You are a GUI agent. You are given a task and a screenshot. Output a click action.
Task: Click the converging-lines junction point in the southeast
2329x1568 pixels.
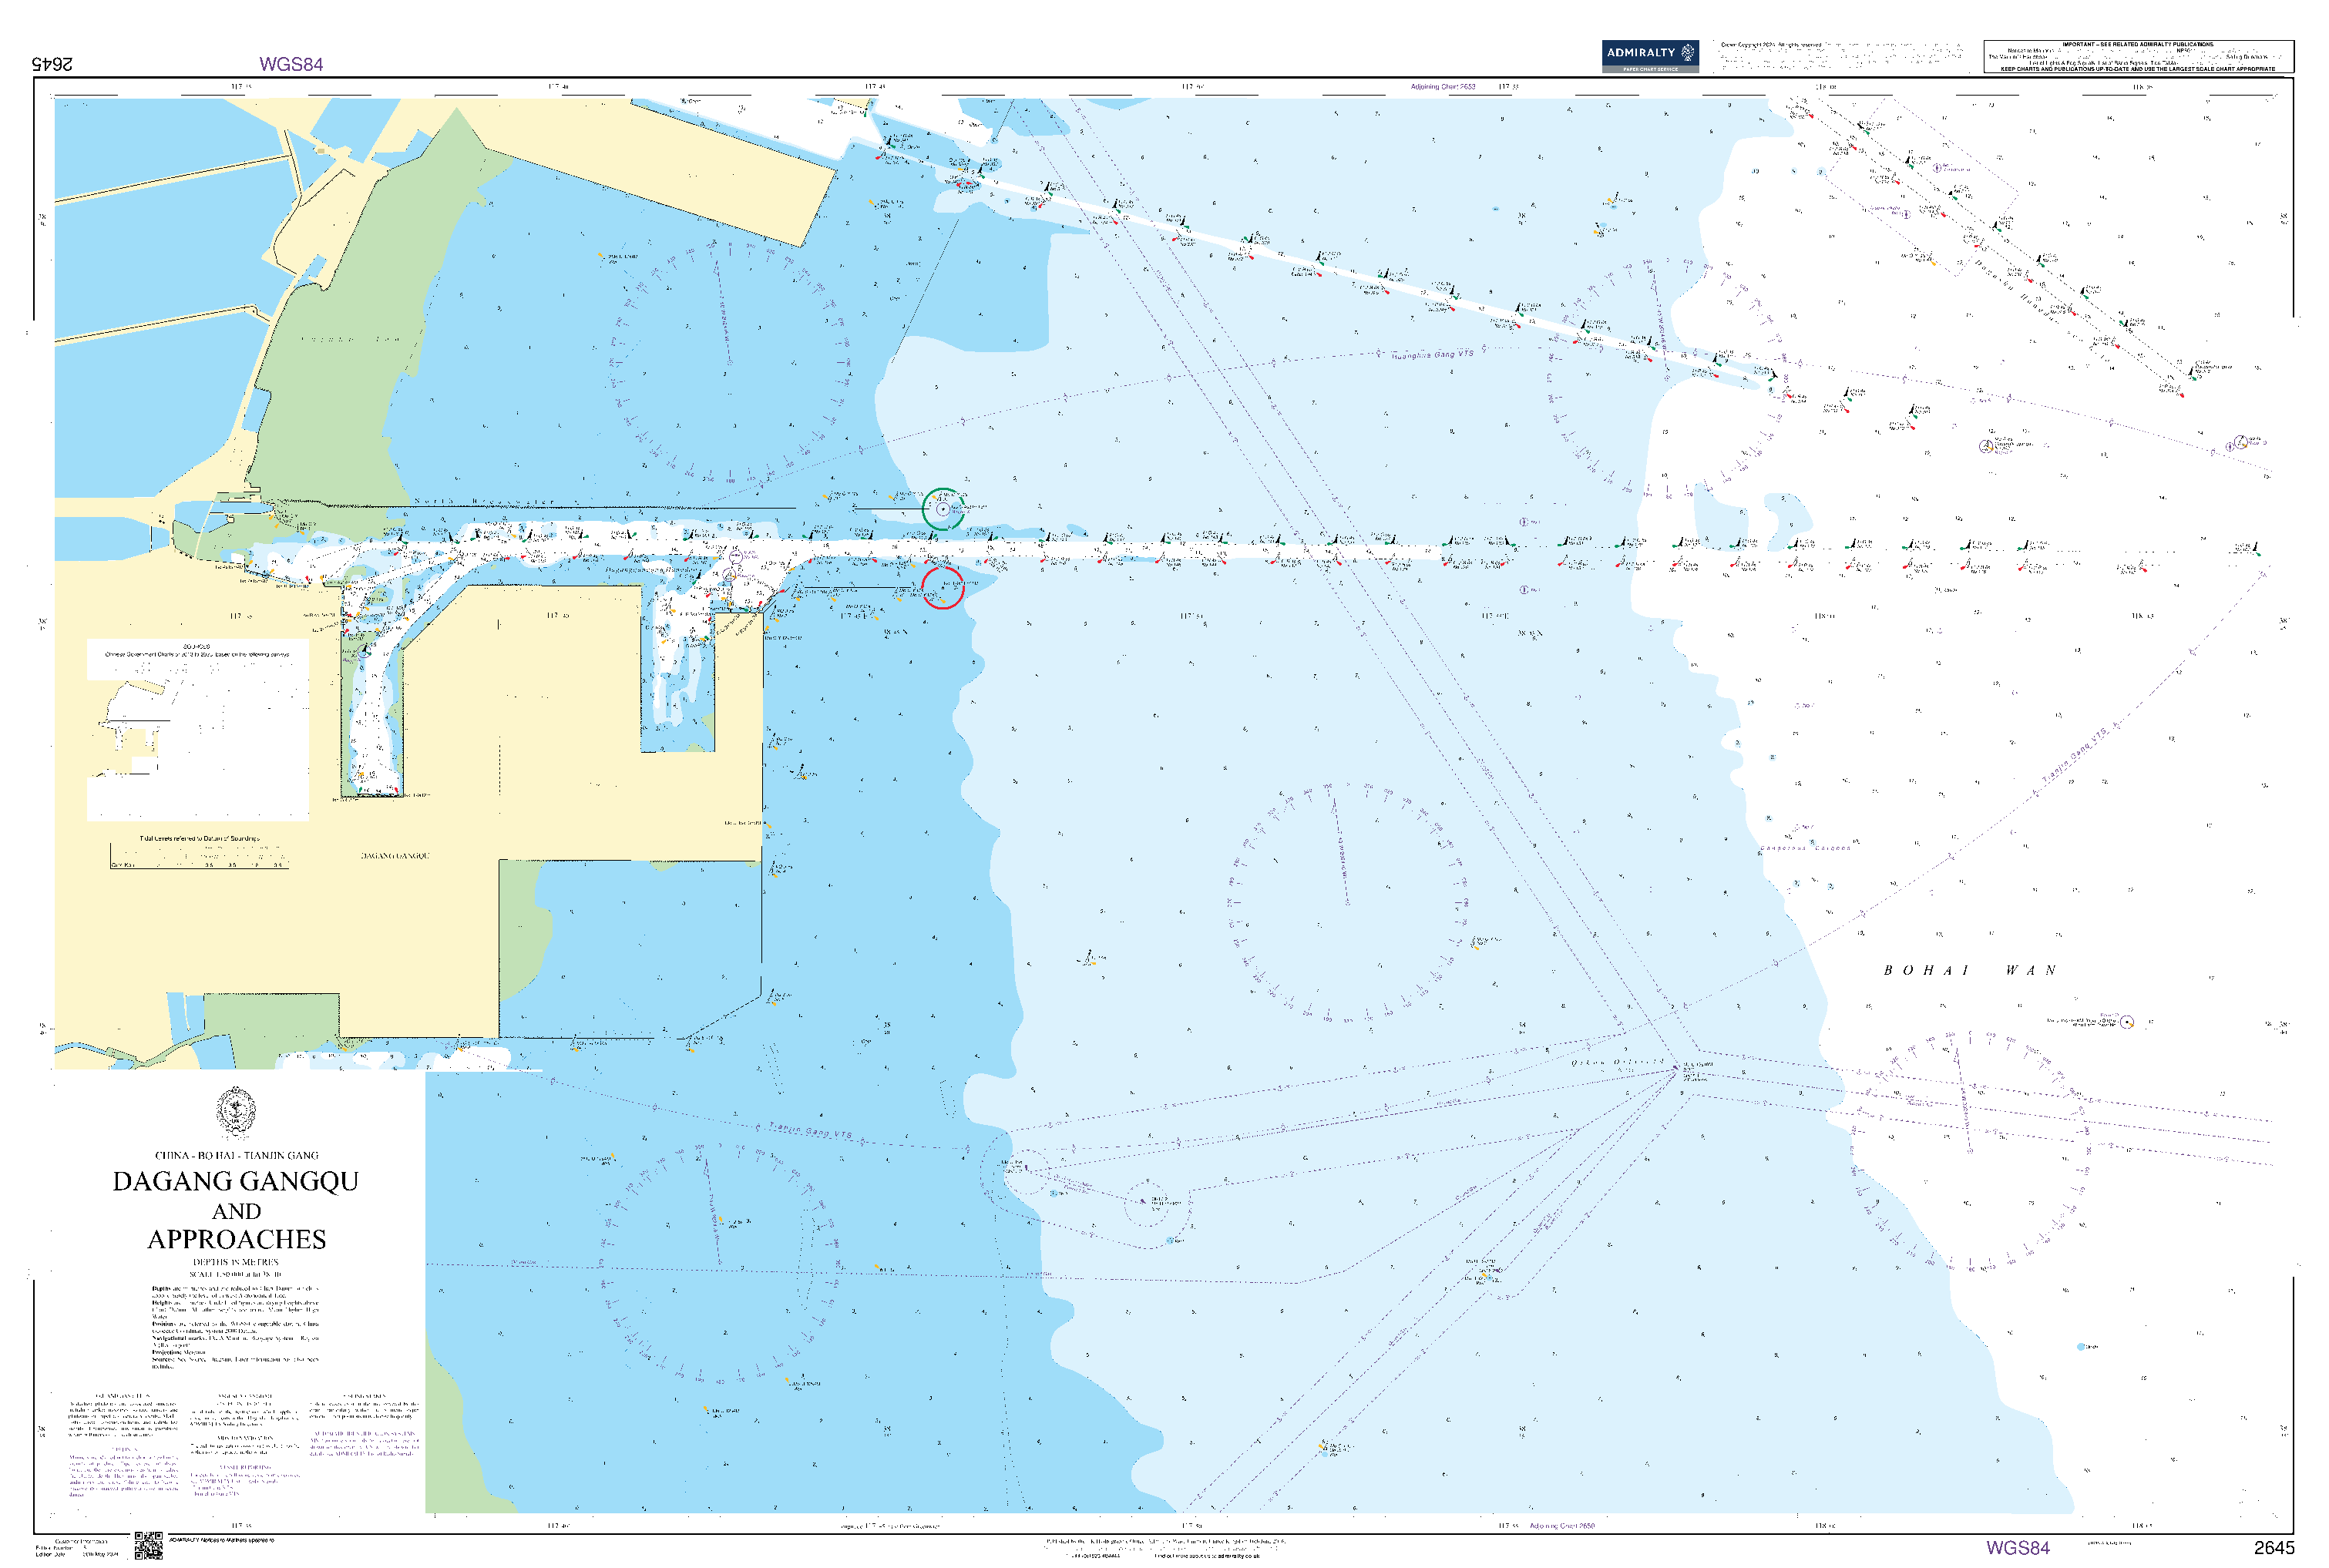(1678, 1069)
